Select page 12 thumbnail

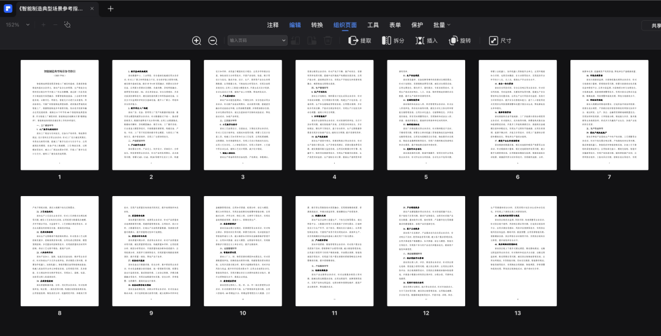click(x=426, y=251)
